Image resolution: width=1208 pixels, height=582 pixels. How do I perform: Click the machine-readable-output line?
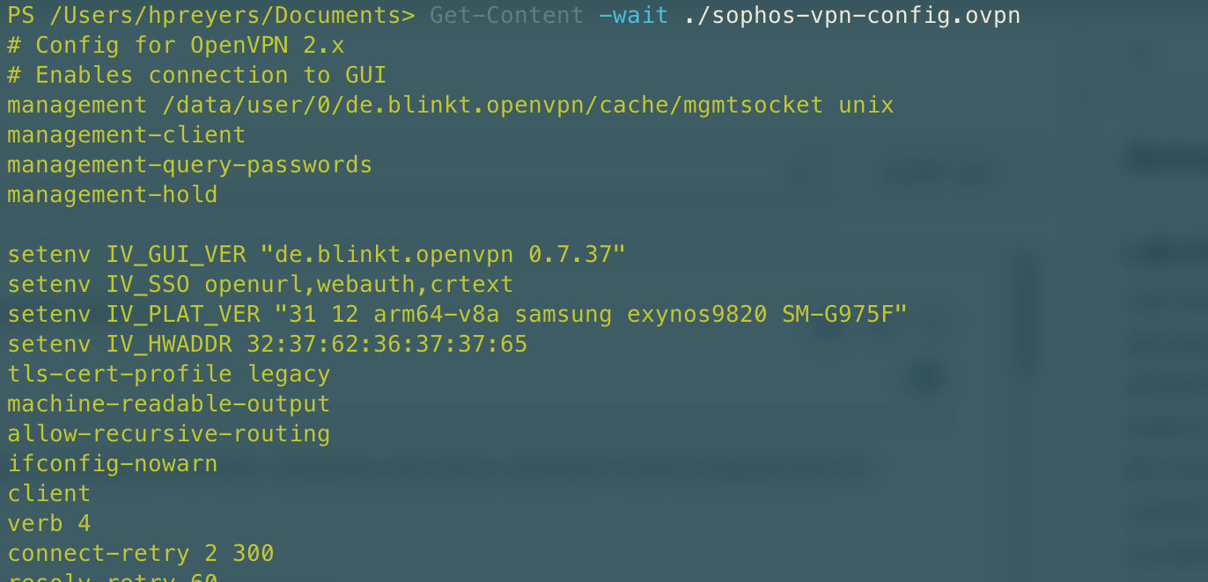[x=168, y=404]
